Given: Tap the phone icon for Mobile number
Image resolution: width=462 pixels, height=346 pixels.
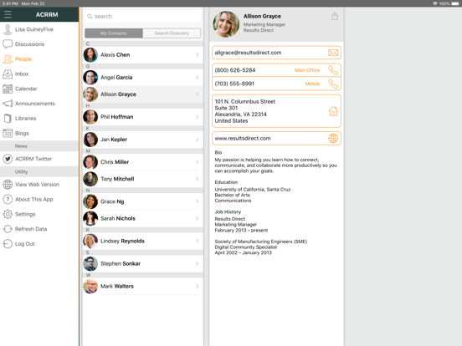Looking at the screenshot, I should click(x=333, y=84).
